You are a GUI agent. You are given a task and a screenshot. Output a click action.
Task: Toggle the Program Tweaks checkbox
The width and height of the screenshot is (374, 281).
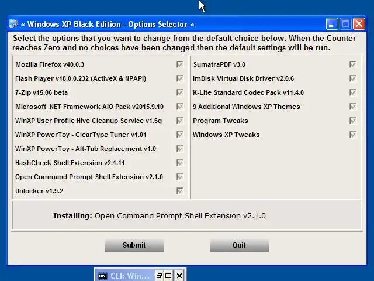pyautogui.click(x=353, y=121)
